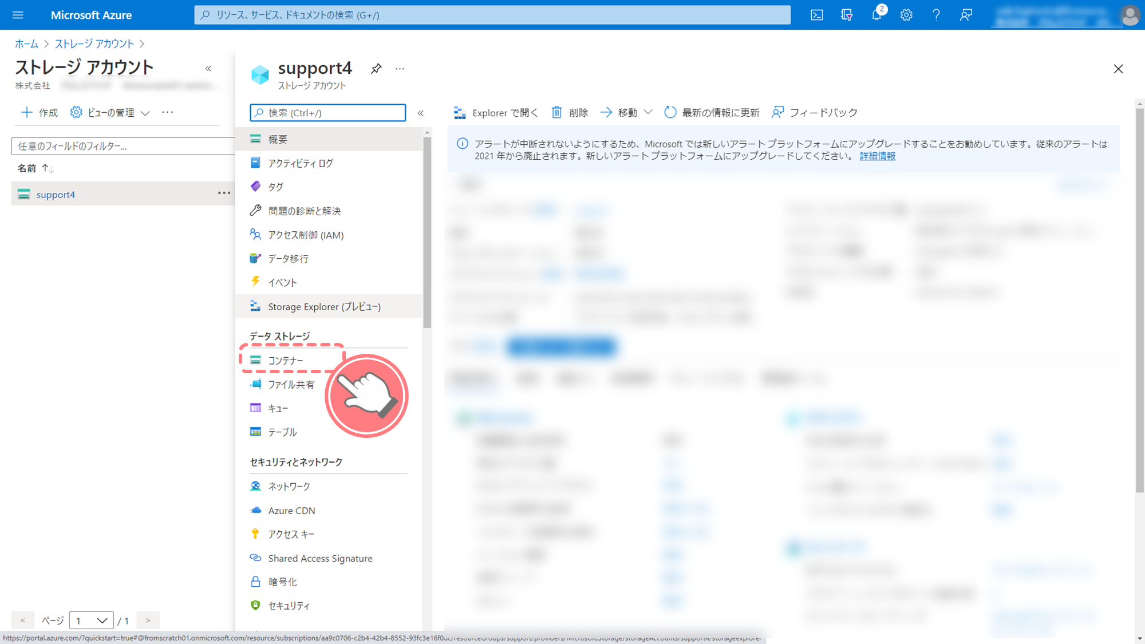Screen dimensions: 1145x644
Task: Open page number dropdown
Action: click(x=91, y=620)
